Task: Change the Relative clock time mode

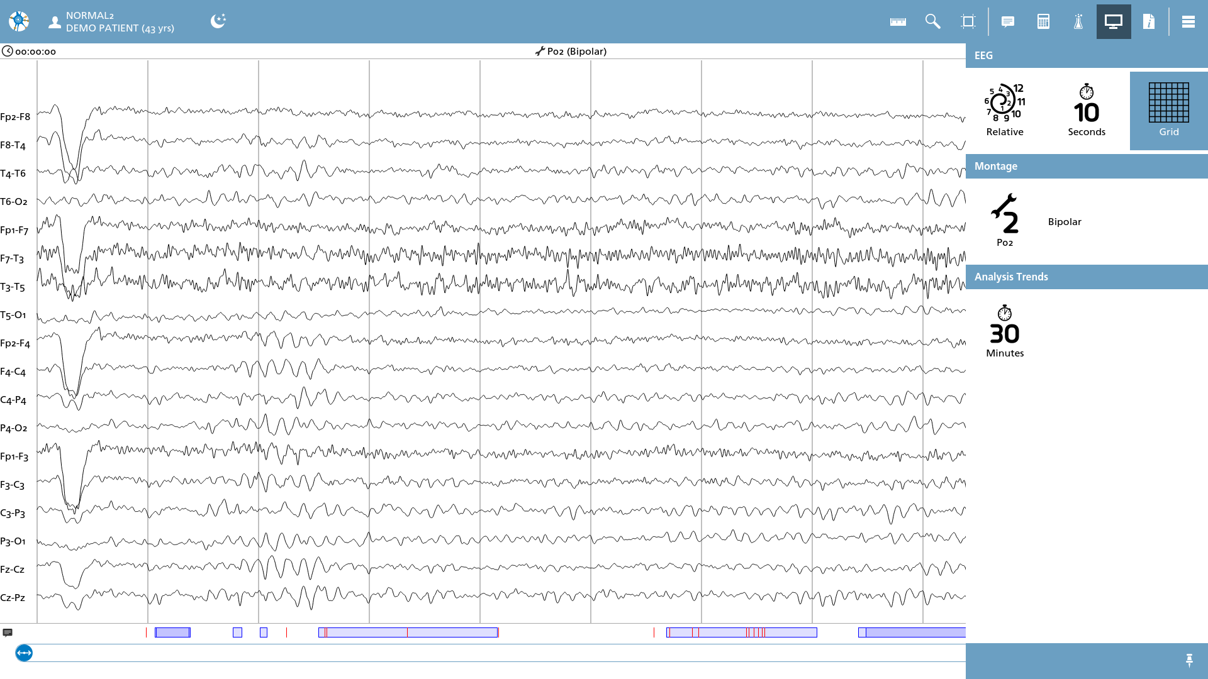Action: click(x=1005, y=111)
